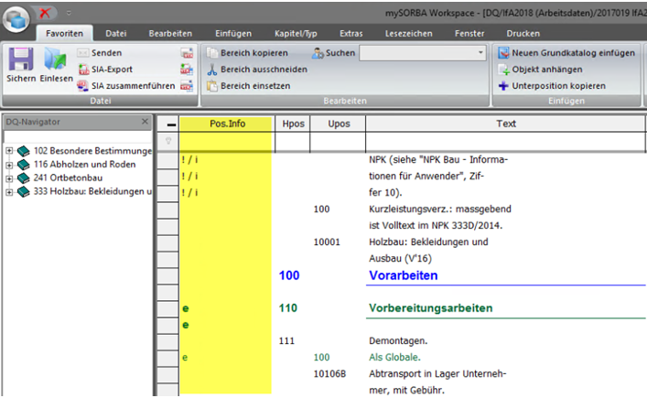Open the Drucken ribbon tab
Viewport: 647px width, 398px height.
pyautogui.click(x=523, y=34)
